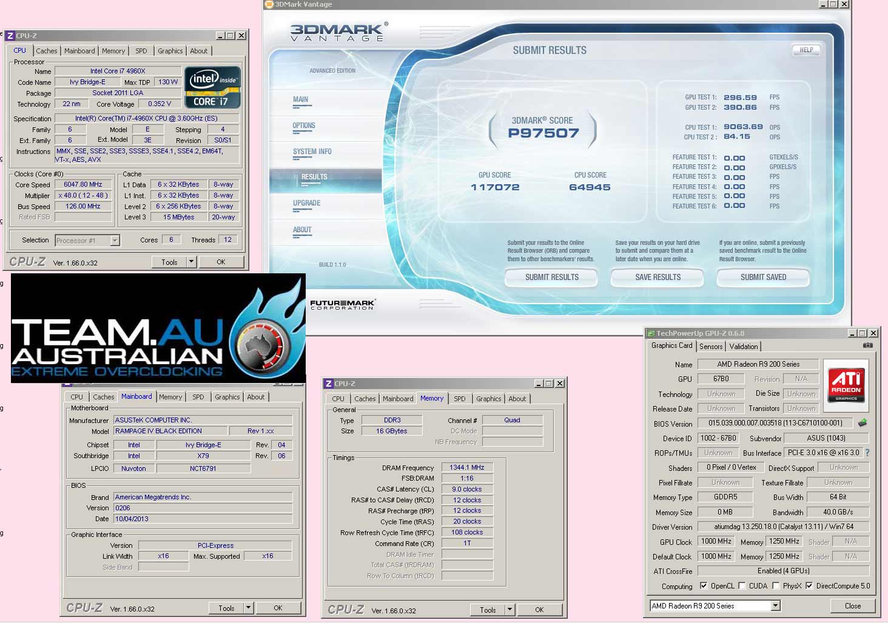Click the Help button in 3DMark Vantage
Viewport: 888px width, 623px height.
point(806,50)
